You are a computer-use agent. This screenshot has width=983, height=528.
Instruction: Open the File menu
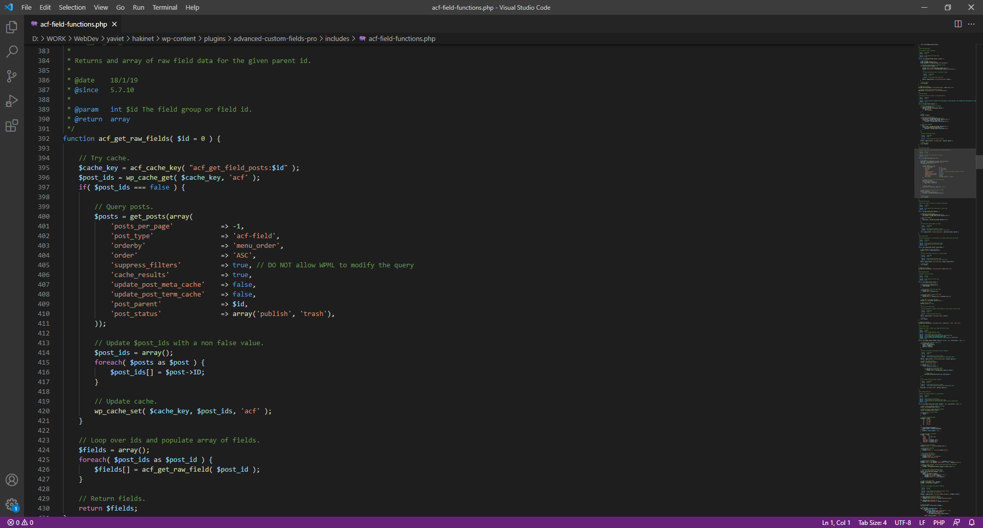click(x=27, y=7)
